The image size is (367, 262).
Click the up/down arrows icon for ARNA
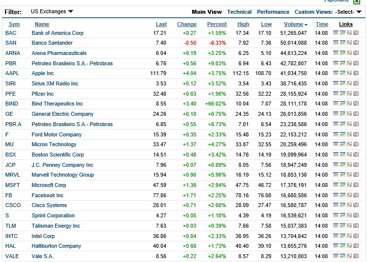[349, 53]
